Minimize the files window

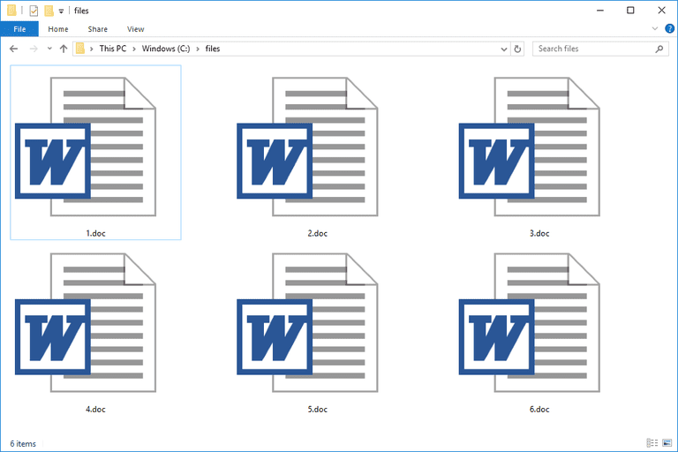pos(600,11)
